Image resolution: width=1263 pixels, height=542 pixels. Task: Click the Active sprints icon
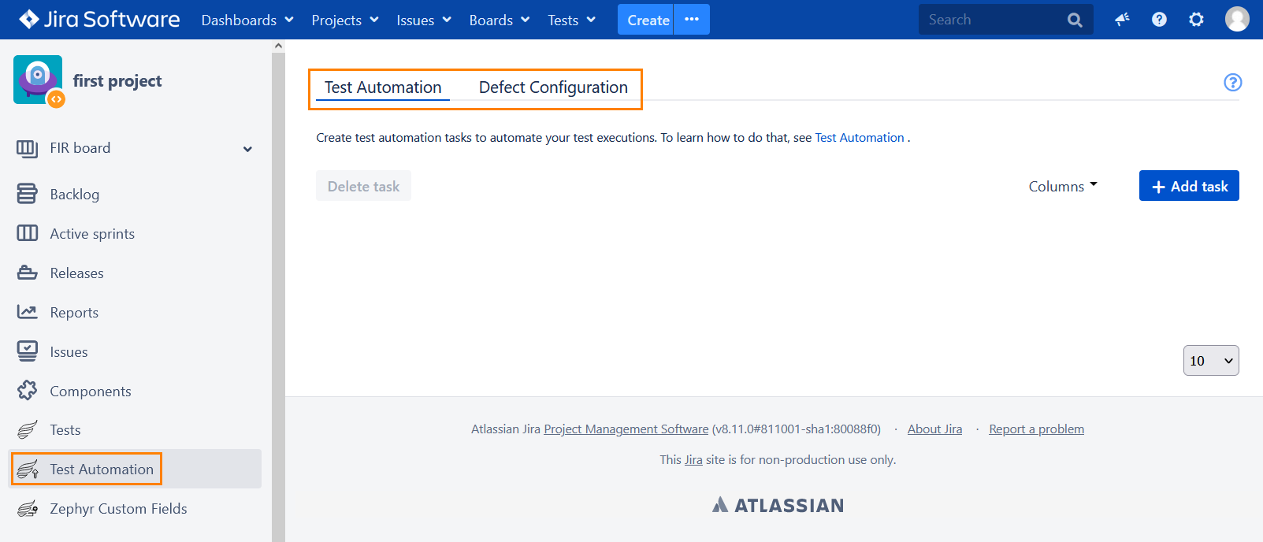(27, 233)
